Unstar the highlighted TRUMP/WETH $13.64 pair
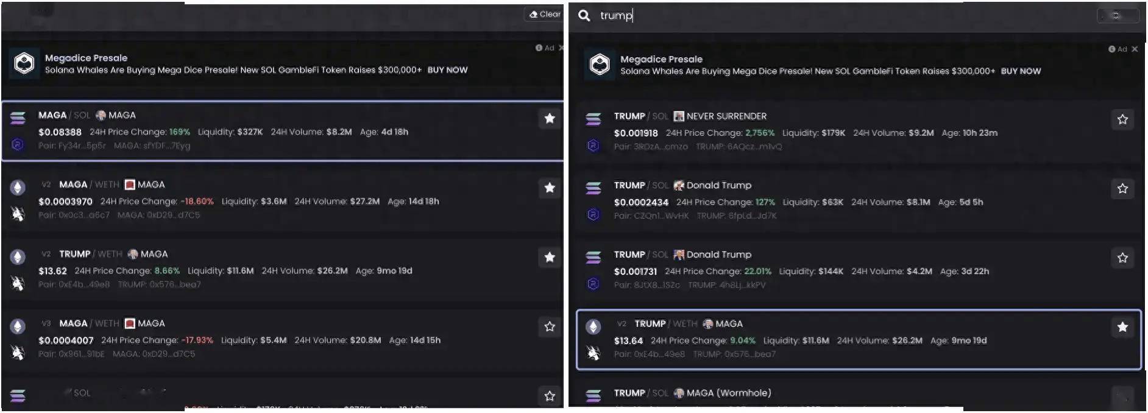 click(x=1122, y=327)
